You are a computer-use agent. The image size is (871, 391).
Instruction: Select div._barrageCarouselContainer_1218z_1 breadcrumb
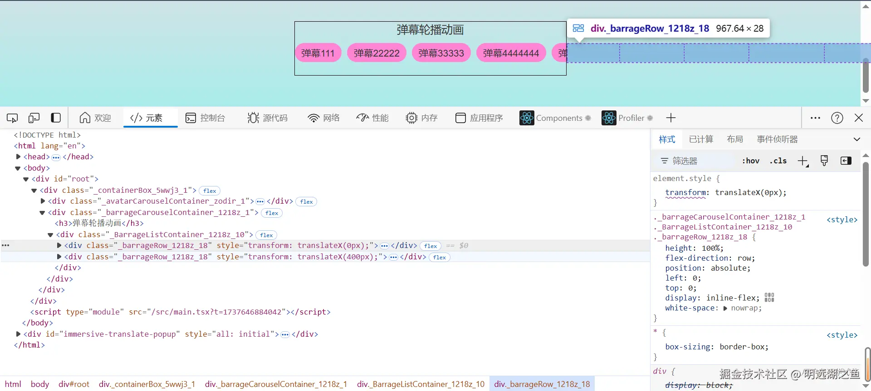point(276,384)
